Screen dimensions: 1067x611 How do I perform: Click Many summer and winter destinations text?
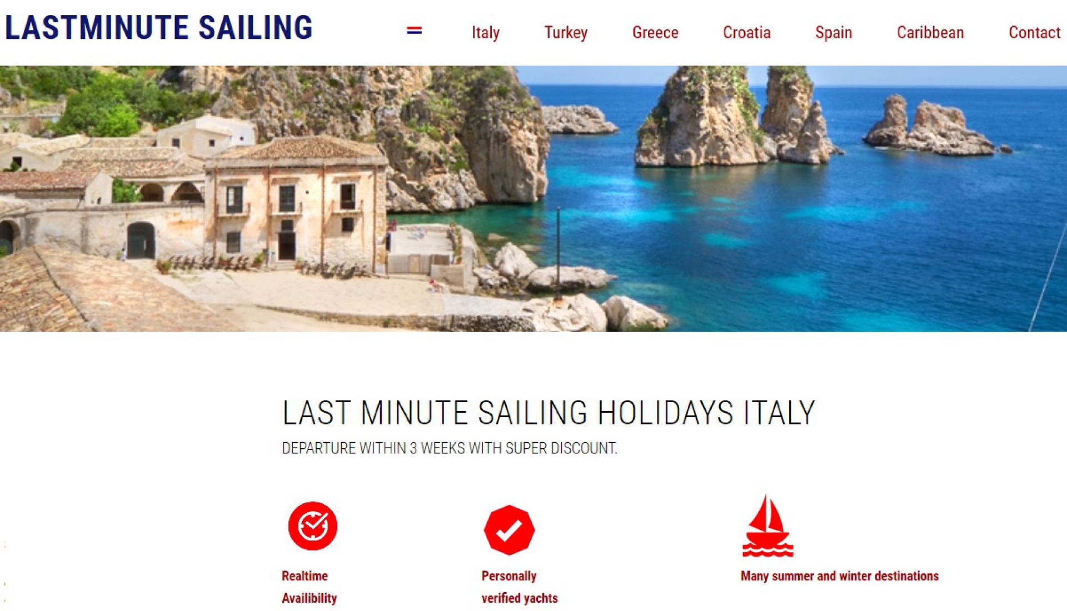(839, 576)
